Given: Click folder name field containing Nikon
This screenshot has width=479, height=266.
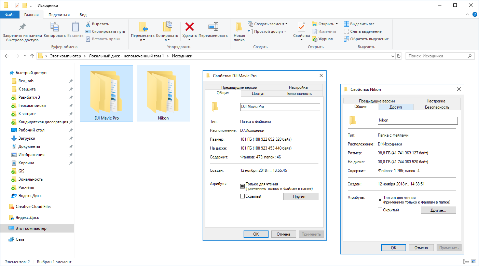Looking at the screenshot, I should (418, 121).
